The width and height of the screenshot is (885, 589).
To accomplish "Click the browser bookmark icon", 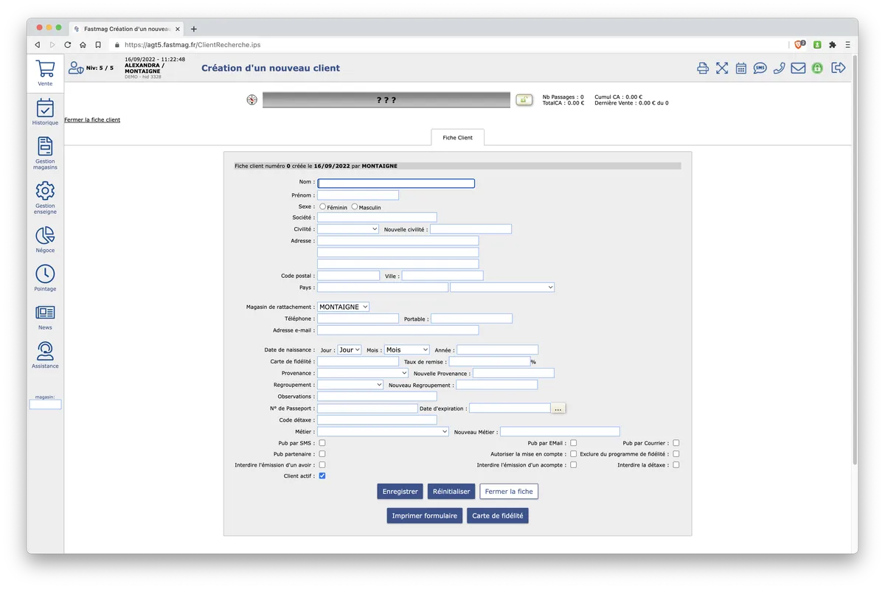I will tap(98, 45).
